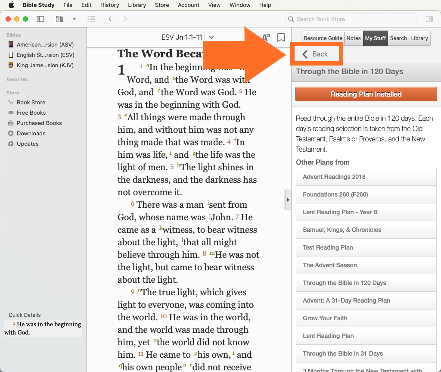Click the magnifier icon in search field
This screenshot has height=372, width=441.
(x=291, y=19)
